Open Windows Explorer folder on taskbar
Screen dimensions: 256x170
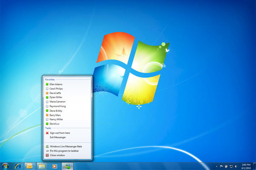(x=42, y=165)
